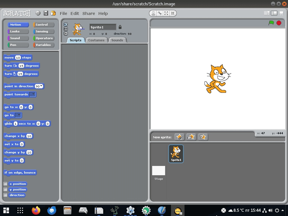Enter presentation mode

click(281, 13)
